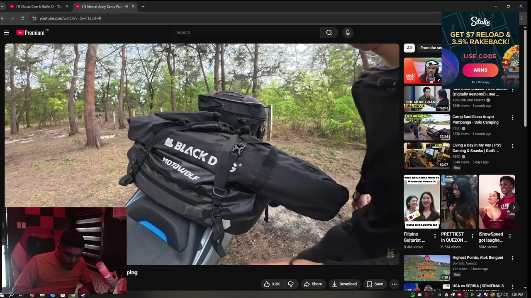Share this video
The height and width of the screenshot is (298, 531).
[313, 284]
